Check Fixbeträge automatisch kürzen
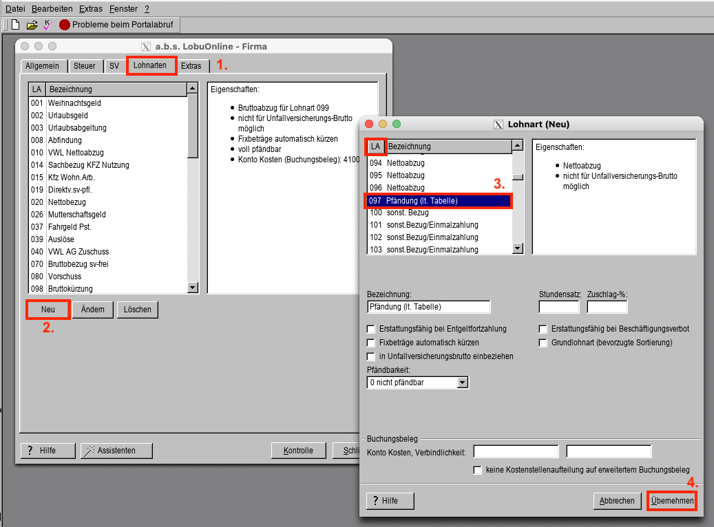This screenshot has height=527, width=714. pos(372,343)
